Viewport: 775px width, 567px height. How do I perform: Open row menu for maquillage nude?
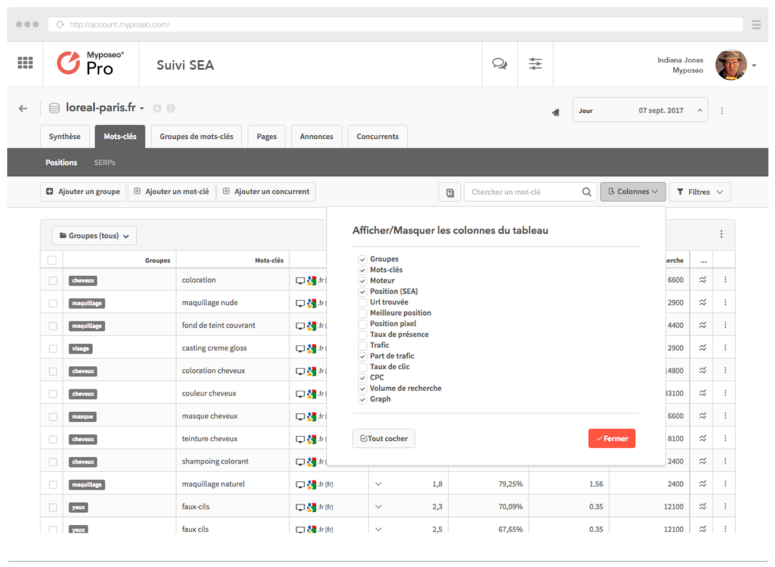[x=725, y=303]
